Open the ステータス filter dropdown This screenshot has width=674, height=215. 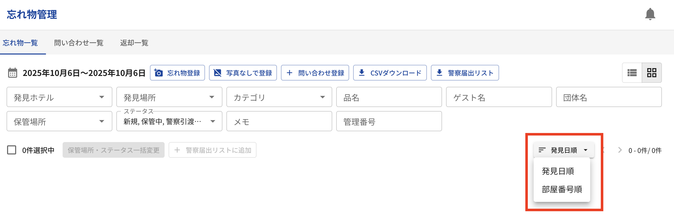click(169, 122)
